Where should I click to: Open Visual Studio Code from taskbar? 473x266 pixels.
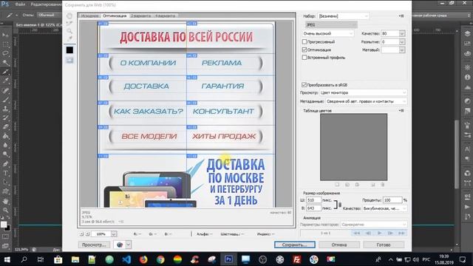[x=126, y=259]
